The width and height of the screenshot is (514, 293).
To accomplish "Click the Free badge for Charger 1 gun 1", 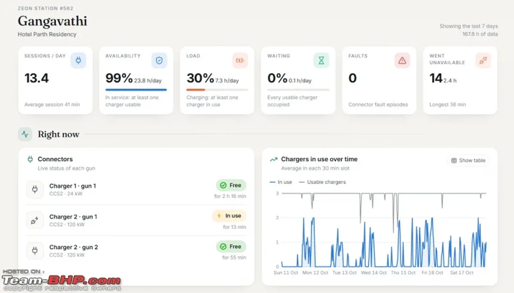I will tap(231, 185).
